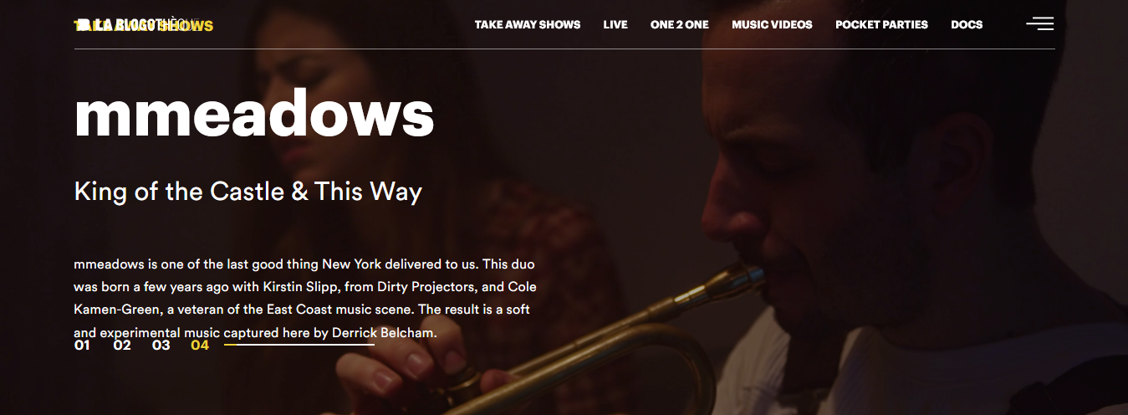Go to the Live section
Screen dimensions: 1128x415
coord(615,25)
